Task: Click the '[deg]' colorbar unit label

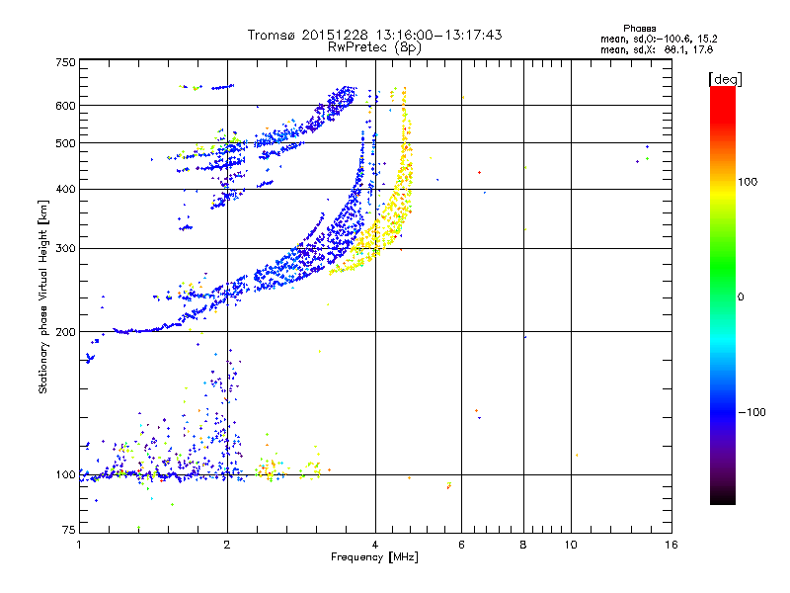Action: pyautogui.click(x=725, y=79)
